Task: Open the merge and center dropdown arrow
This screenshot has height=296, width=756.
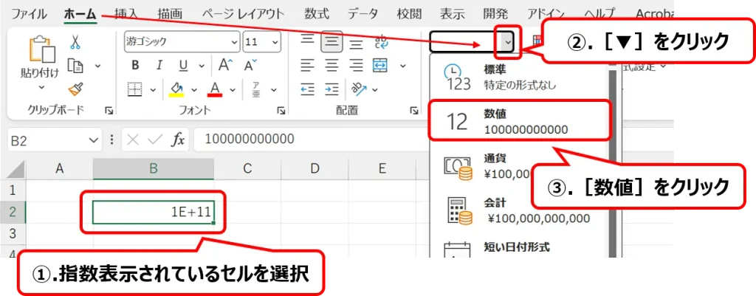Action: (x=403, y=66)
